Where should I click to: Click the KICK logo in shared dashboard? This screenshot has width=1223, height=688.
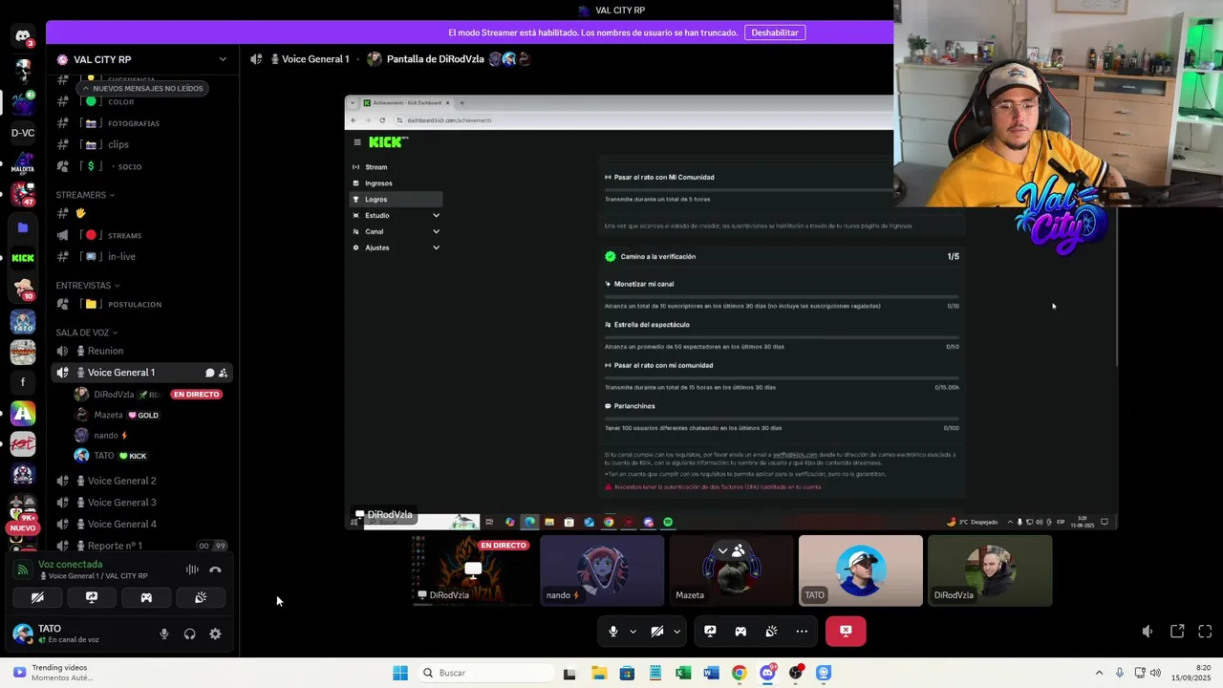coord(388,141)
